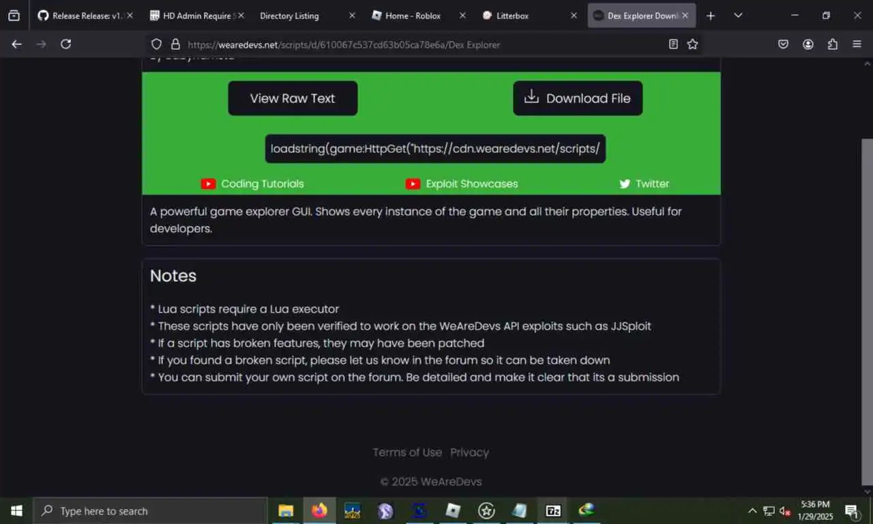The image size is (873, 524).
Task: Open the network tray icon
Action: (x=769, y=510)
